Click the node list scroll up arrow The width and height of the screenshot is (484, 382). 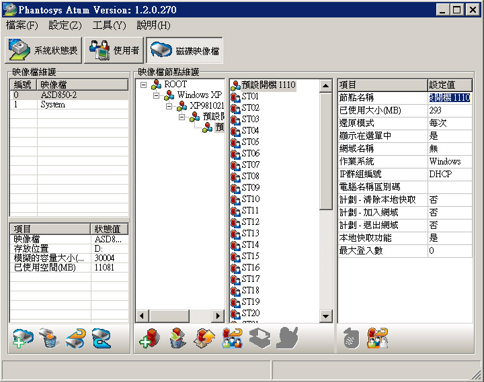tap(325, 85)
